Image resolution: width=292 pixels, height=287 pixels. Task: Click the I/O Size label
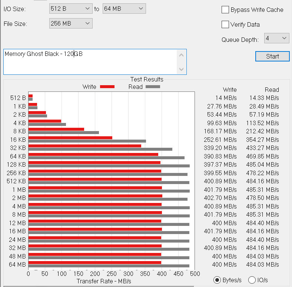[14, 9]
